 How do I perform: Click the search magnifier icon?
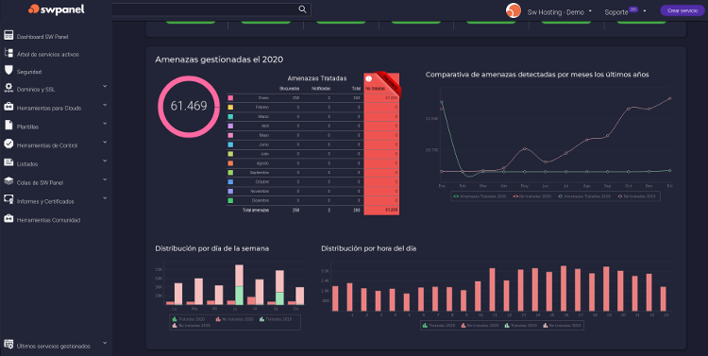click(302, 9)
